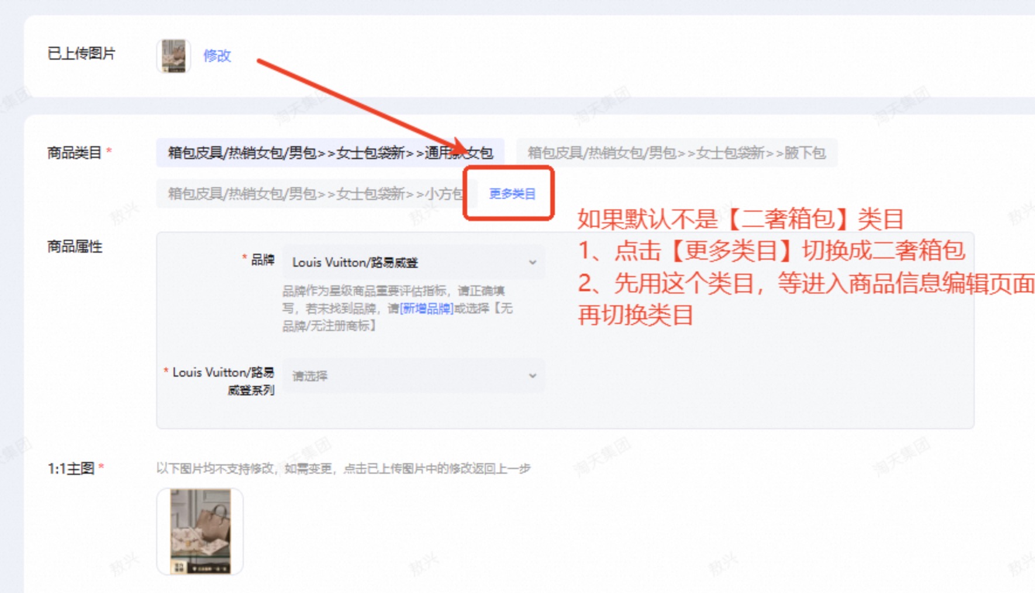Select category ending in 腋下包
This screenshot has height=593, width=1035.
[677, 153]
